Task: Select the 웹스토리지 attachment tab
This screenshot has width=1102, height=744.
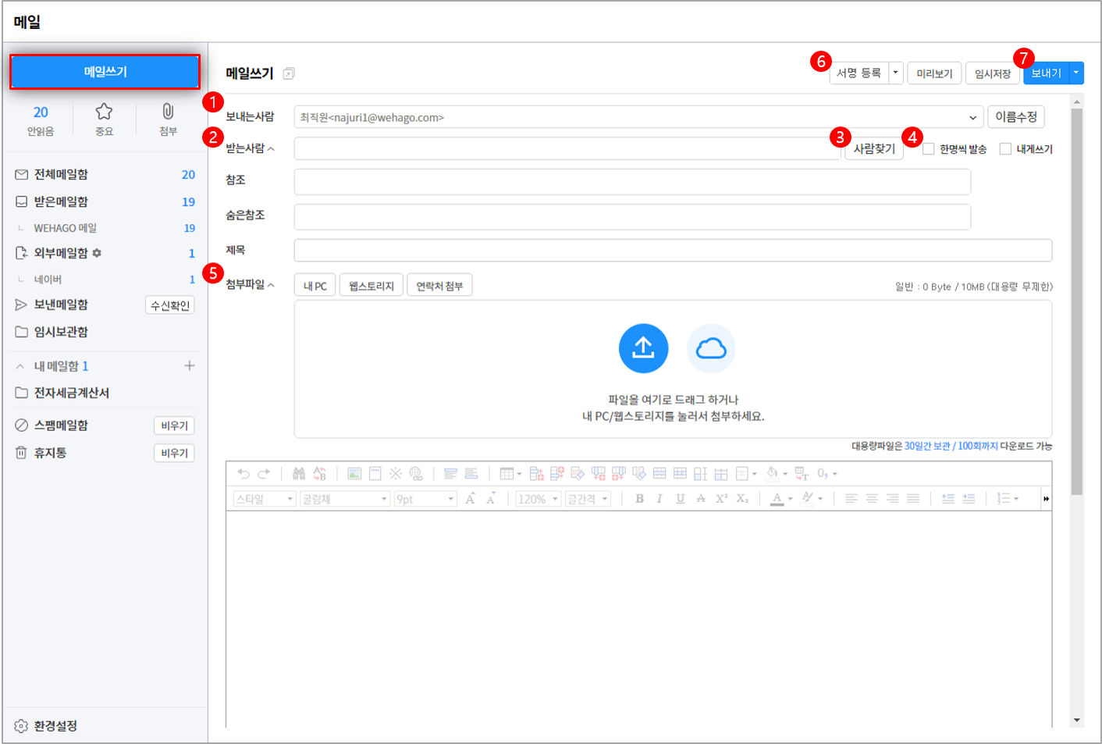Action: click(x=371, y=286)
